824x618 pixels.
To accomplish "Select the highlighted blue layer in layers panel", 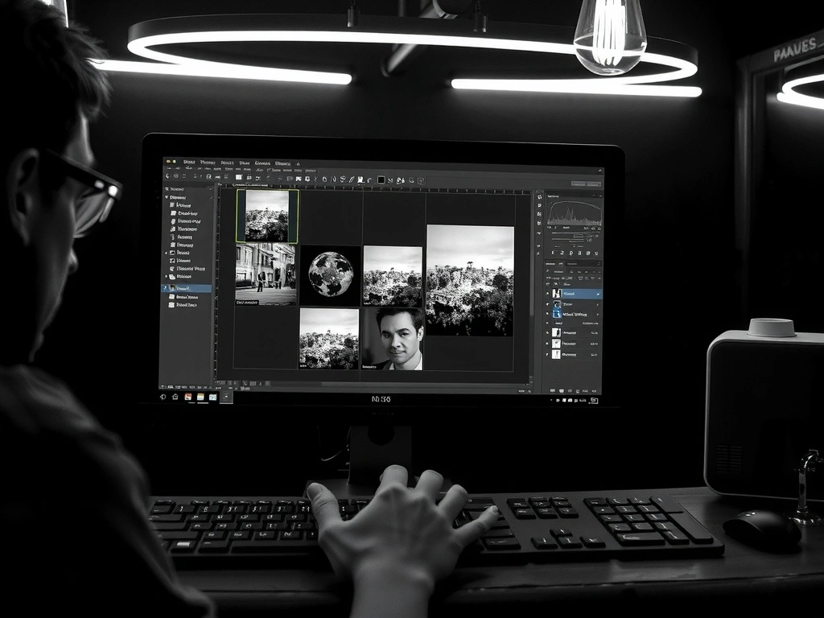I will pos(578,295).
